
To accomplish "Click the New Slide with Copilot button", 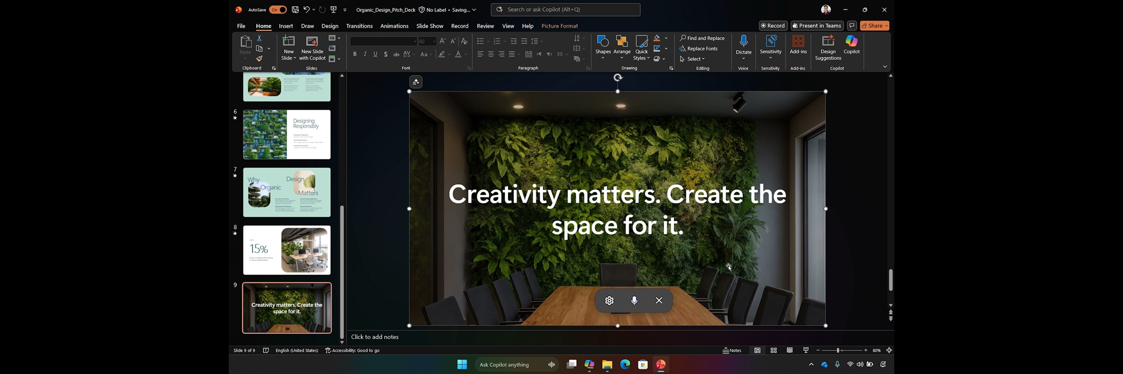I will (312, 48).
